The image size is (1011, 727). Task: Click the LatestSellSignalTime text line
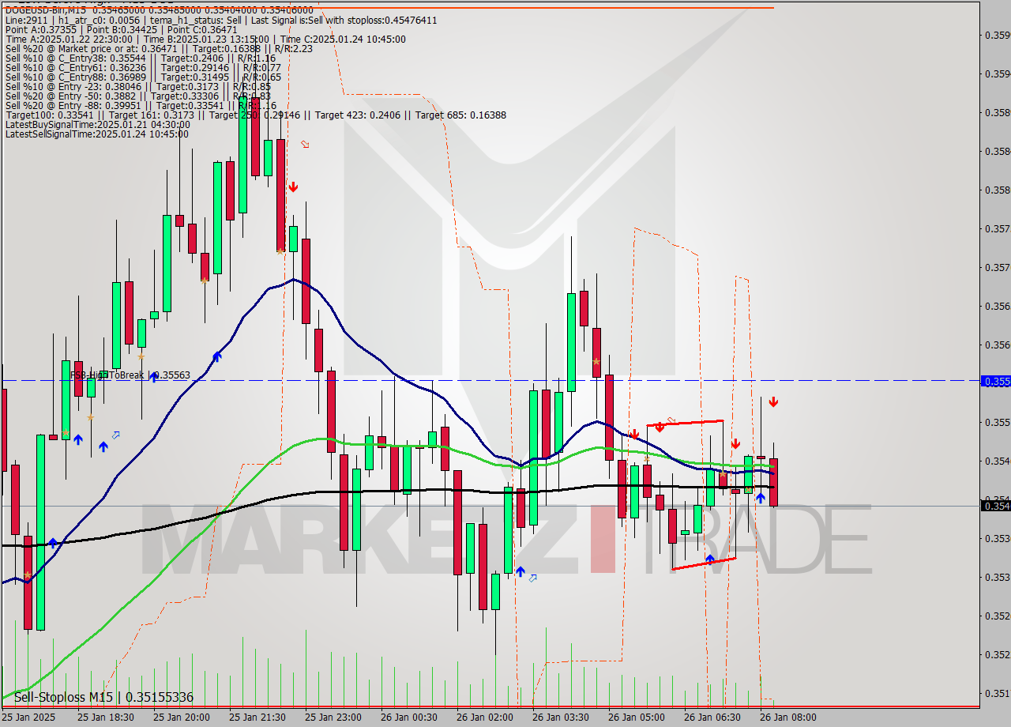point(97,134)
